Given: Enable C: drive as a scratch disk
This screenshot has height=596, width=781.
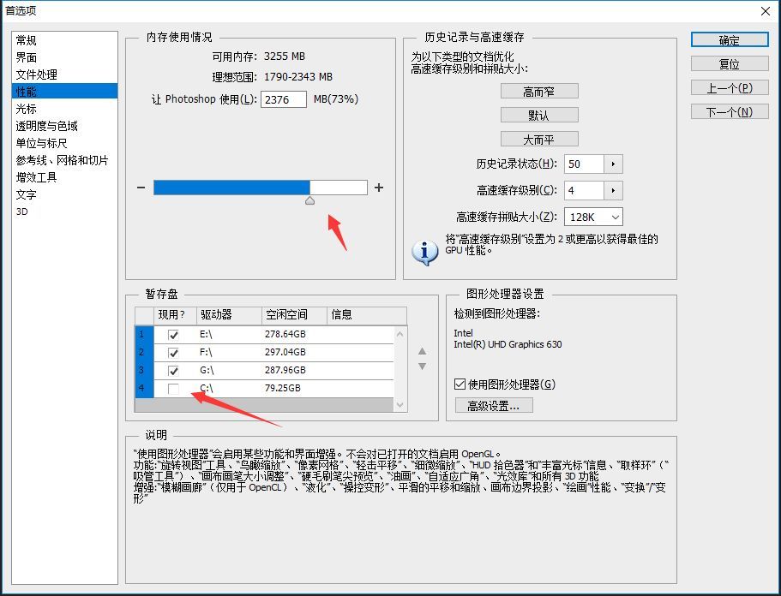Looking at the screenshot, I should click(x=174, y=388).
